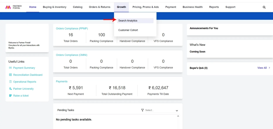Go to the Business Health tab
273x129 pixels.
[x=192, y=7]
